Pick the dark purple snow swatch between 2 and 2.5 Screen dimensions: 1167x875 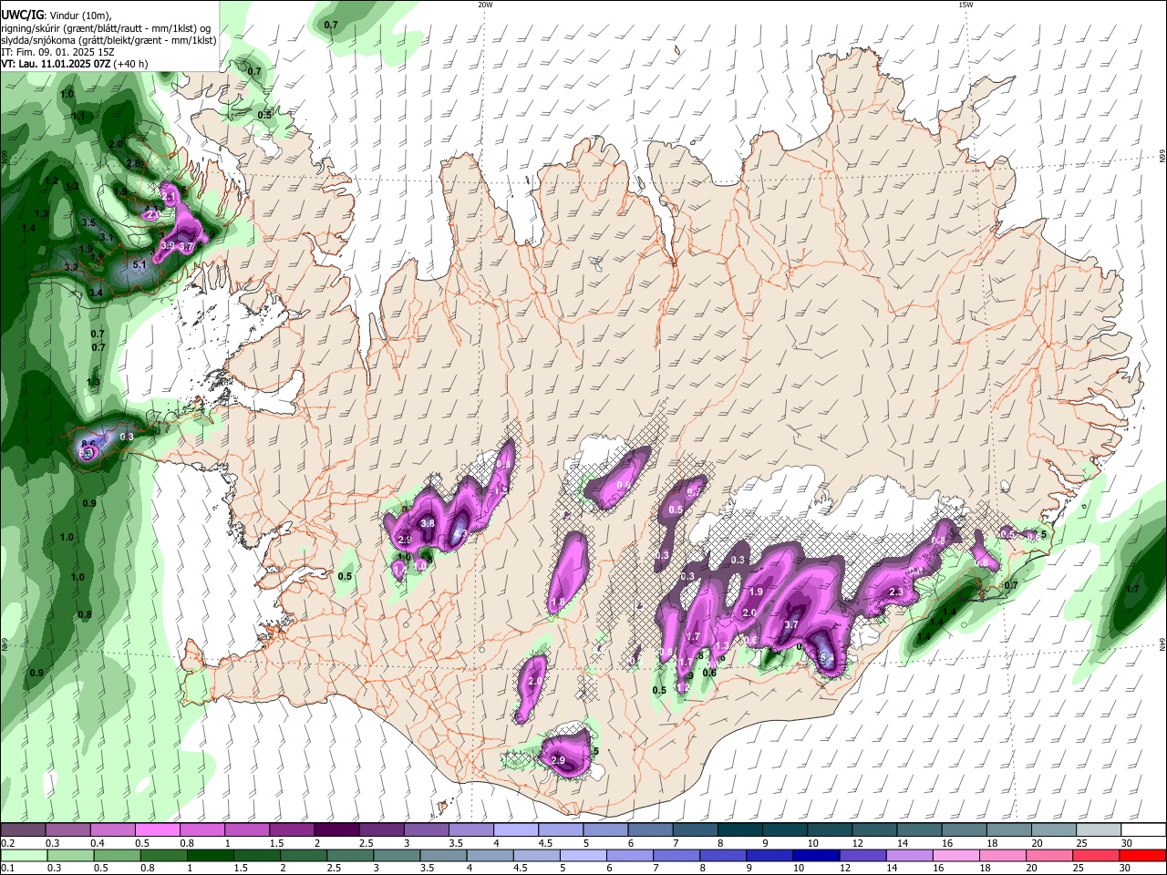click(x=336, y=830)
